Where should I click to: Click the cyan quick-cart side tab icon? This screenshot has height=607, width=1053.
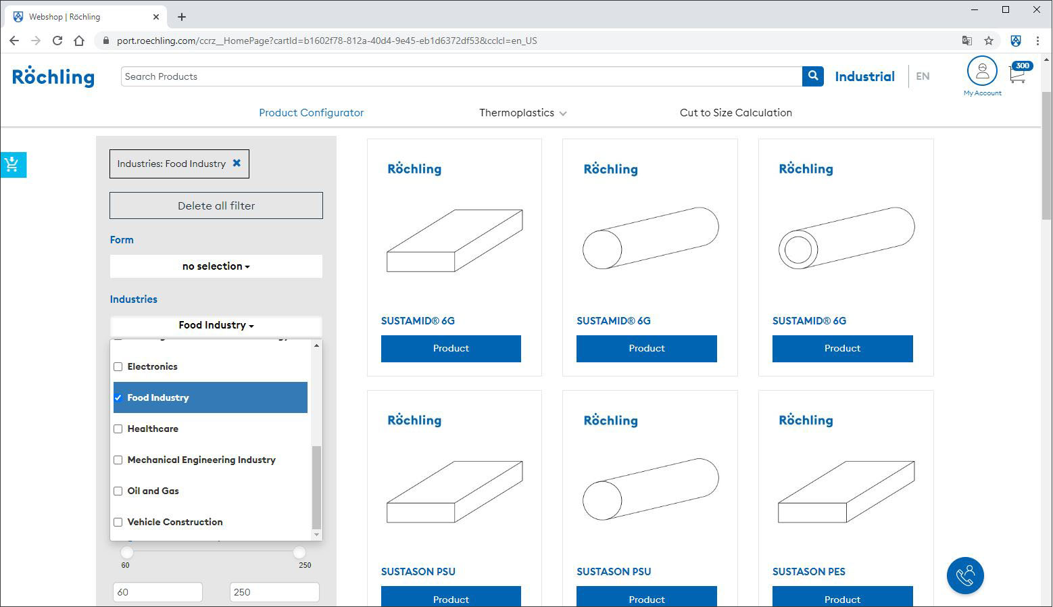click(x=12, y=164)
